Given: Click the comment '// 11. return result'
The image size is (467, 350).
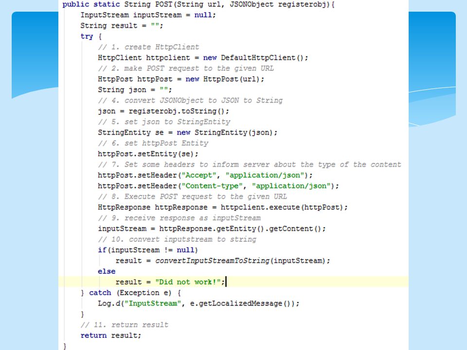Looking at the screenshot, I should pyautogui.click(x=125, y=325).
